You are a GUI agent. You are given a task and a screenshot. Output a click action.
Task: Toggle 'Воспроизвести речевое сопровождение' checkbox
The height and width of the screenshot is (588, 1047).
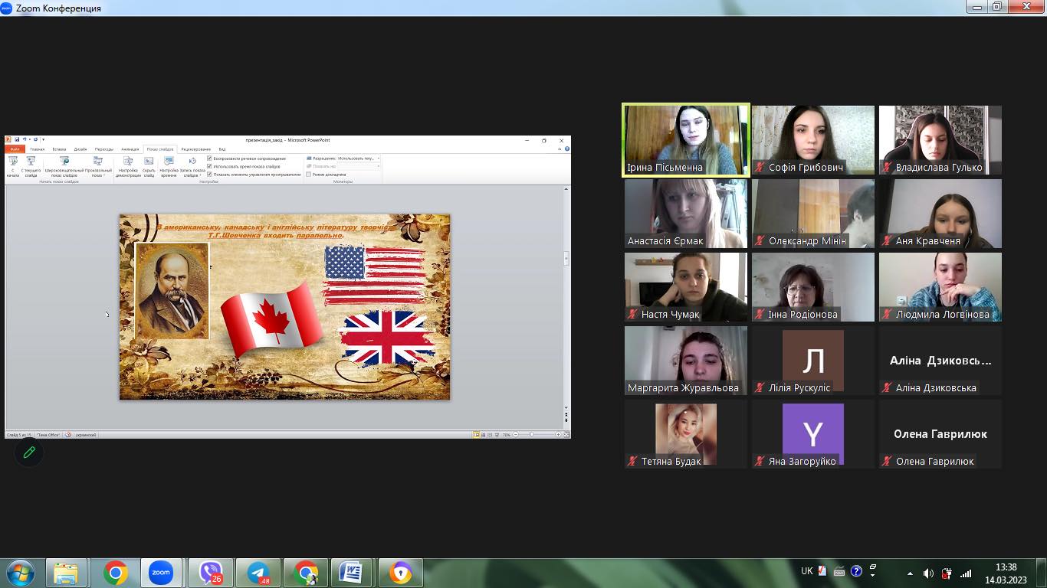(210, 158)
